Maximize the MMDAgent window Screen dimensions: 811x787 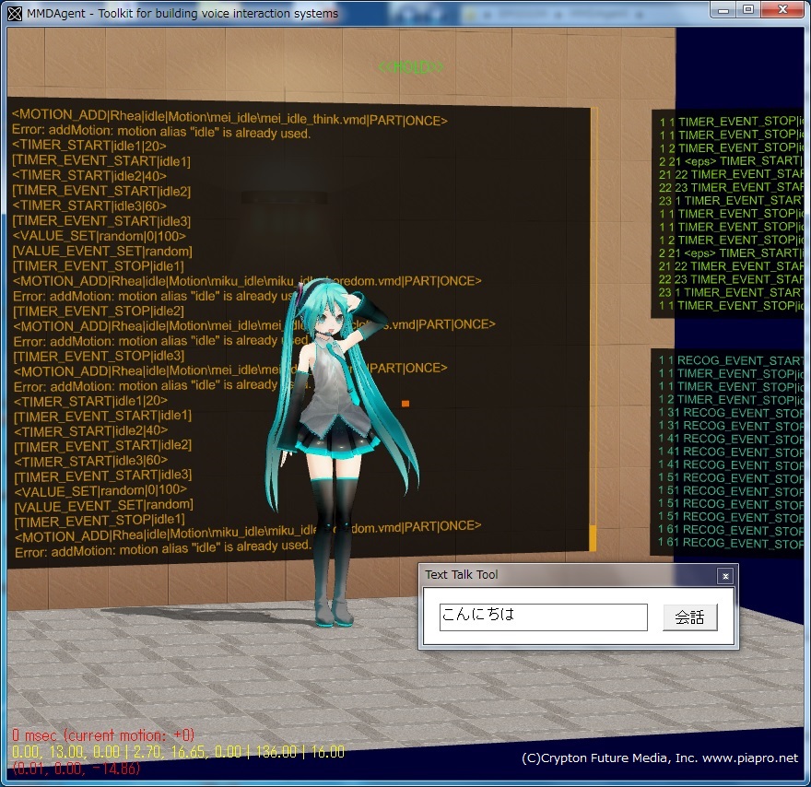[748, 10]
